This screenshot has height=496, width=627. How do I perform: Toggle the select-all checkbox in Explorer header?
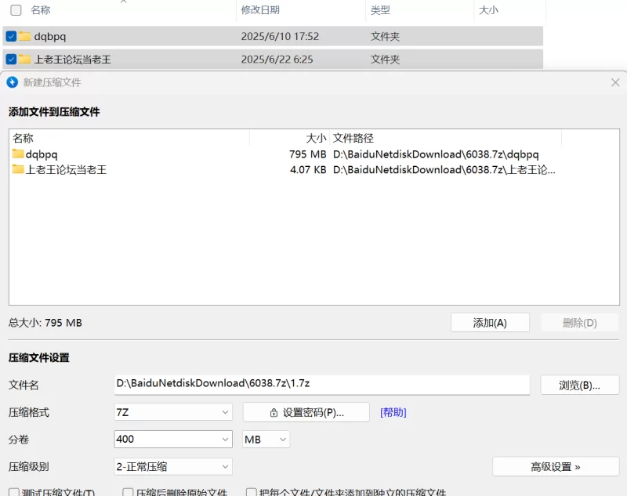click(16, 10)
